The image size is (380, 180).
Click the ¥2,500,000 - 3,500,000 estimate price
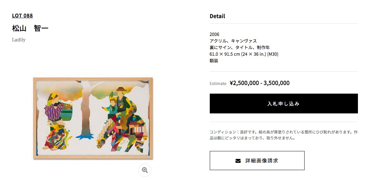pyautogui.click(x=259, y=83)
